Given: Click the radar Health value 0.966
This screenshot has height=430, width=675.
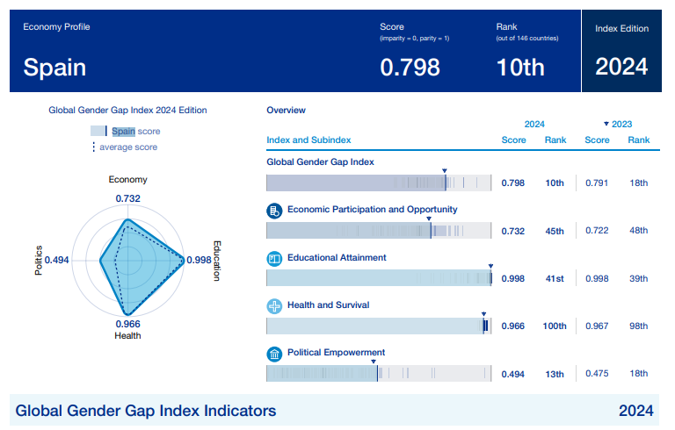Looking at the screenshot, I should pos(127,324).
